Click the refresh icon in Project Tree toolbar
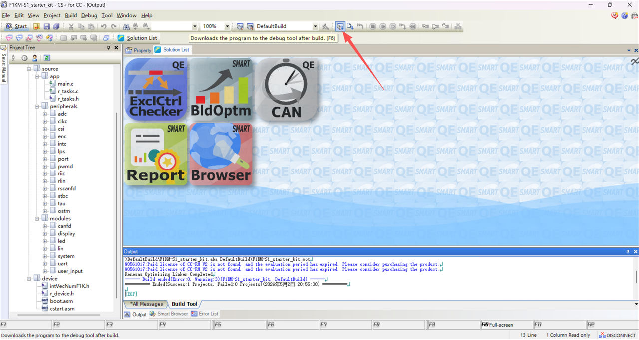639x340 pixels. pos(47,58)
